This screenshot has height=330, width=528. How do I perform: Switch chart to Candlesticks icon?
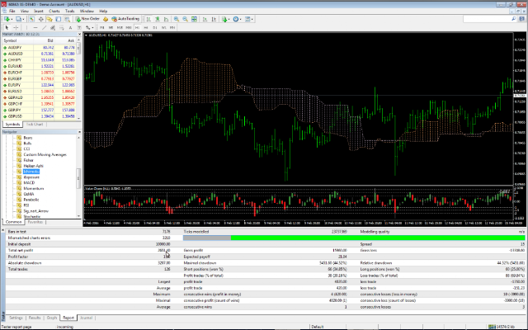tap(158, 19)
